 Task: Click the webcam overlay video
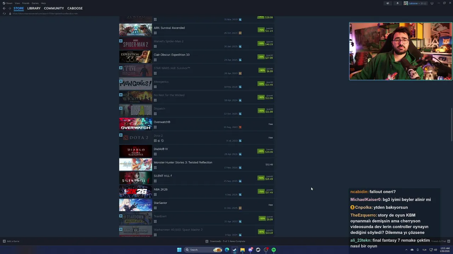(401, 52)
